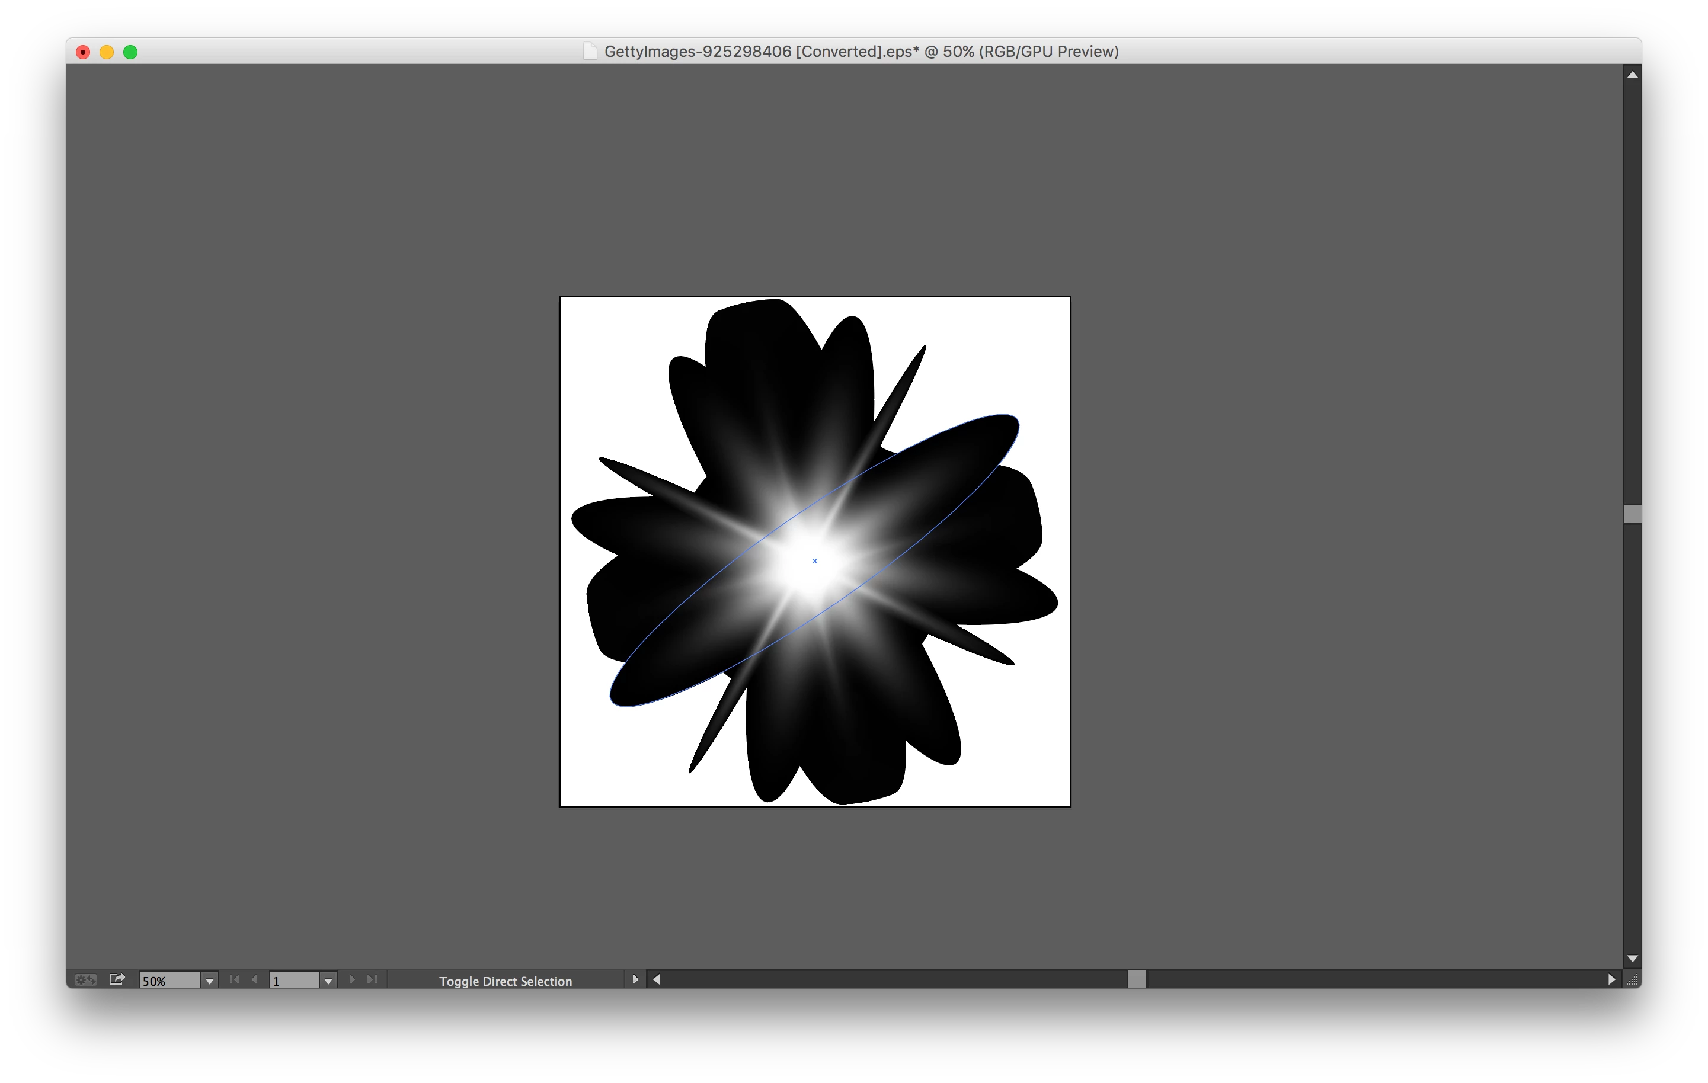Click the GPU performance icon in status bar
1708x1083 pixels.
click(x=86, y=979)
